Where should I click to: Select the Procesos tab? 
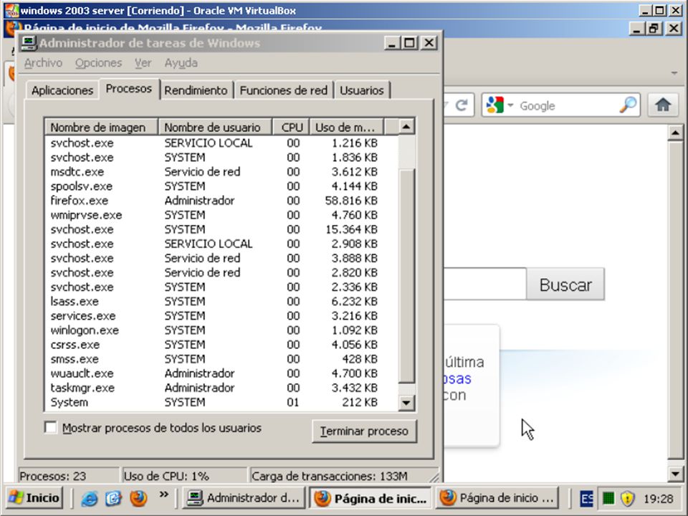tap(129, 89)
